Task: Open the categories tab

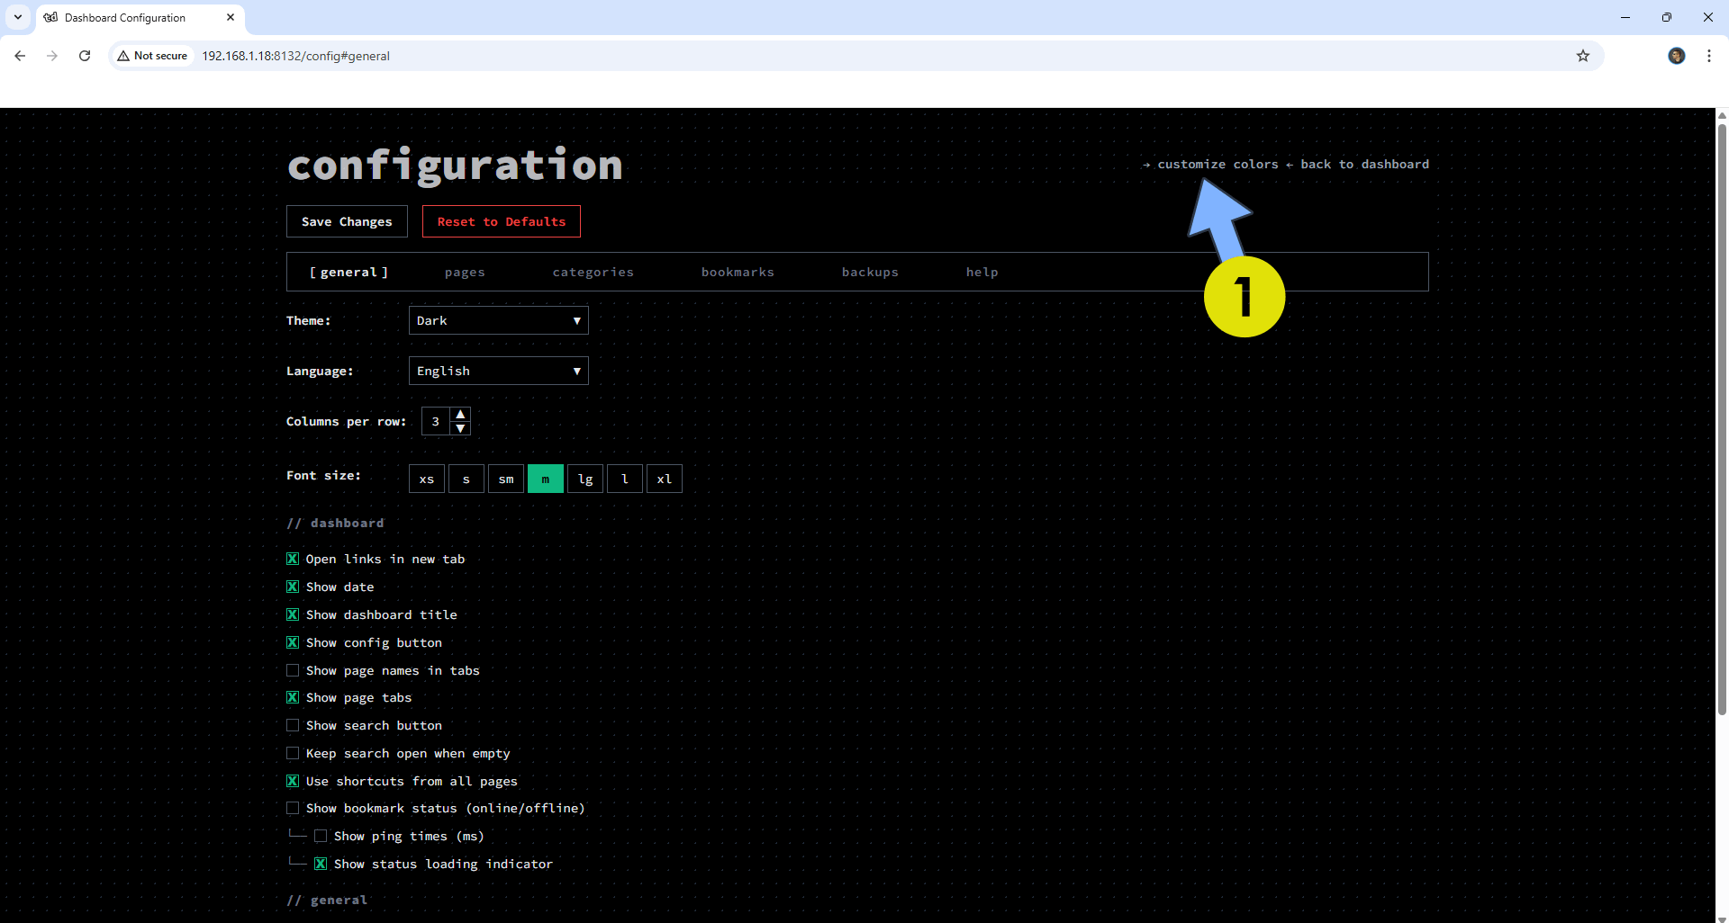Action: 593,272
